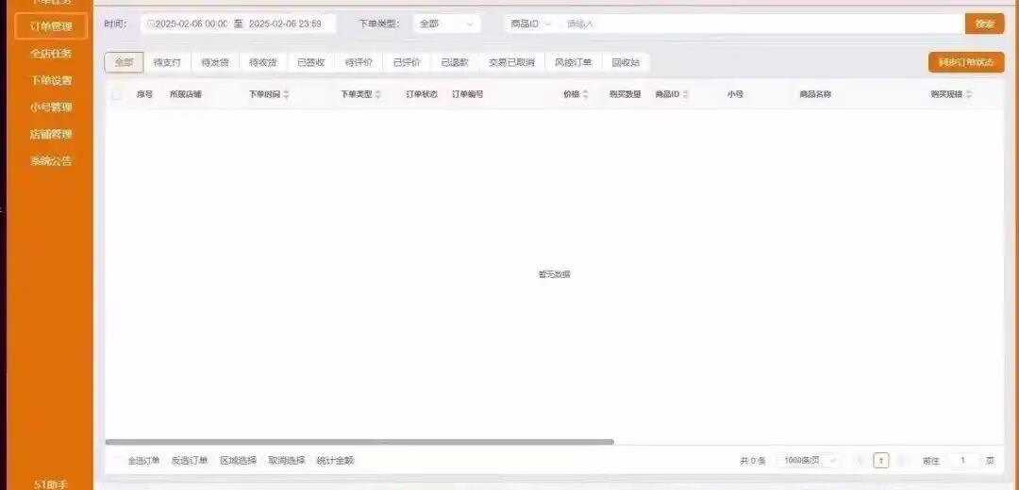
Task: Open the 1000条/页 page size dropdown
Action: 809,461
